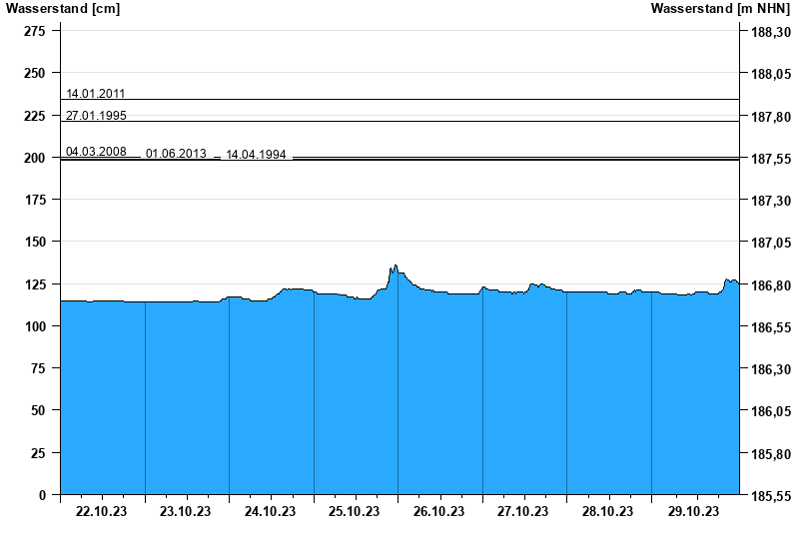Pick the 25.10.23 date on x-axis
The width and height of the screenshot is (799, 549).
pyautogui.click(x=356, y=512)
